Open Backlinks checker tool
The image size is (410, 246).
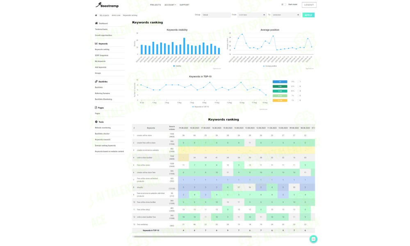pyautogui.click(x=102, y=134)
